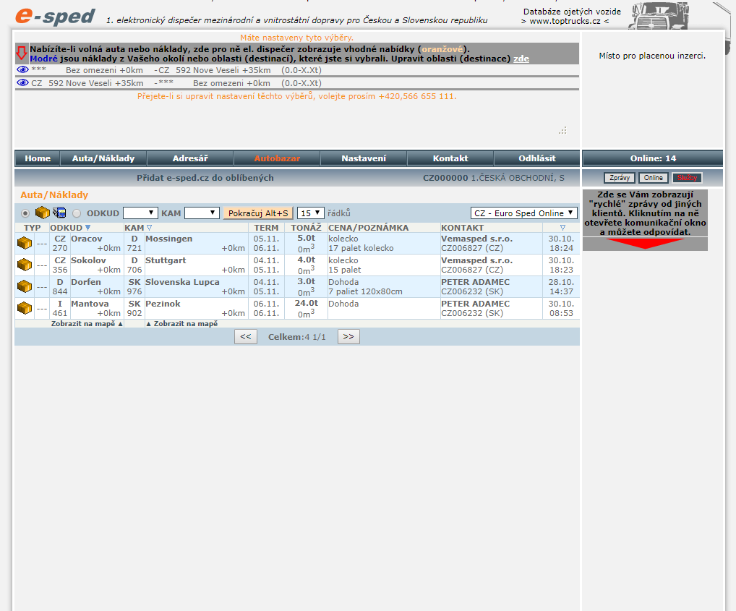Click the note '17 palet kolecko'
Screen dimensions: 736x611
[361, 248]
